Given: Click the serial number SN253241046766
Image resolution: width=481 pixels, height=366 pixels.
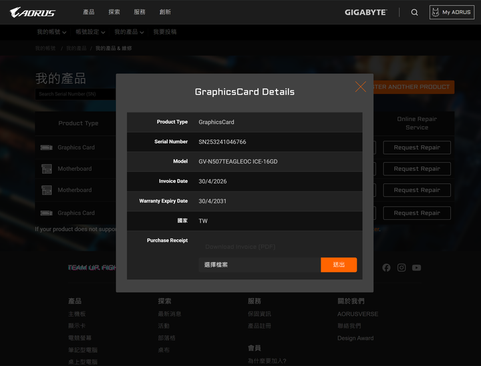Looking at the screenshot, I should pos(222,142).
